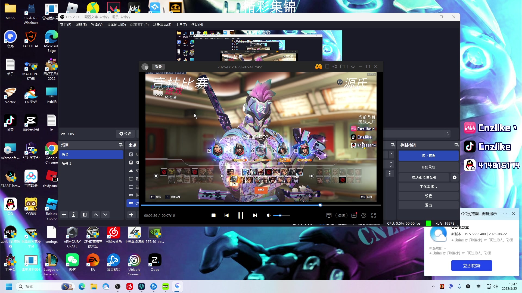Open the player toolbox icon
Viewport: 522px width, 293px height.
[x=354, y=215]
